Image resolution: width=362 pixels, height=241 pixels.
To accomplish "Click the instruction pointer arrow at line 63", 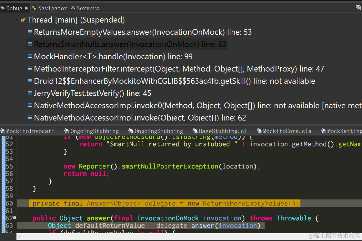I will tap(3, 225).
